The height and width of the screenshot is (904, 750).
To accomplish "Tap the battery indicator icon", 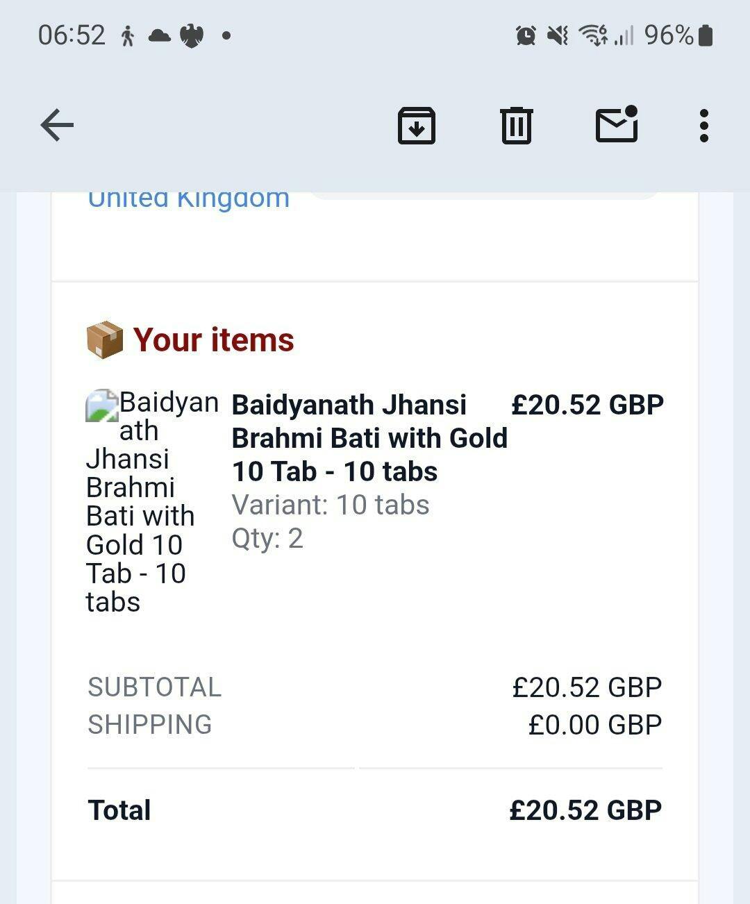I will point(706,35).
